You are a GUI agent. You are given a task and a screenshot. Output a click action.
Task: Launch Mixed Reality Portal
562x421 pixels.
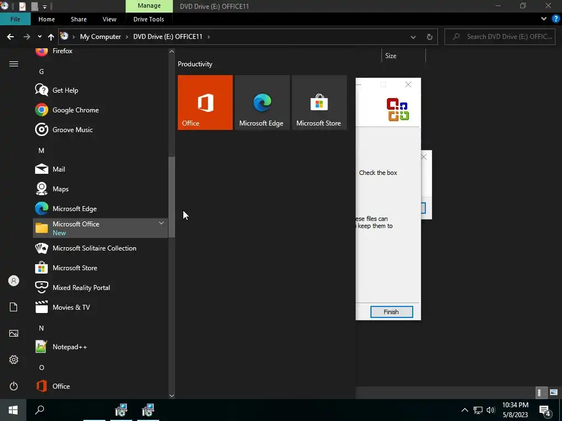tap(100, 287)
